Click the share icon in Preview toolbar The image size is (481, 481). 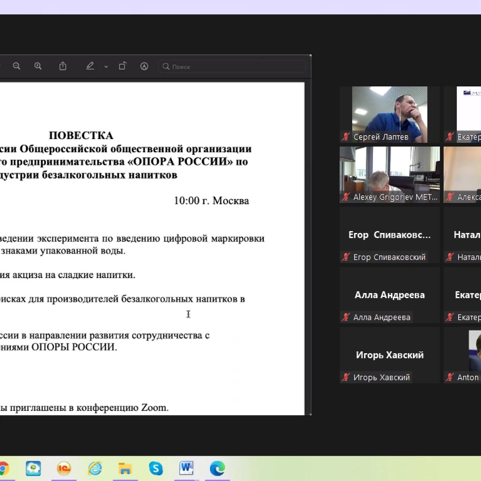(x=63, y=66)
